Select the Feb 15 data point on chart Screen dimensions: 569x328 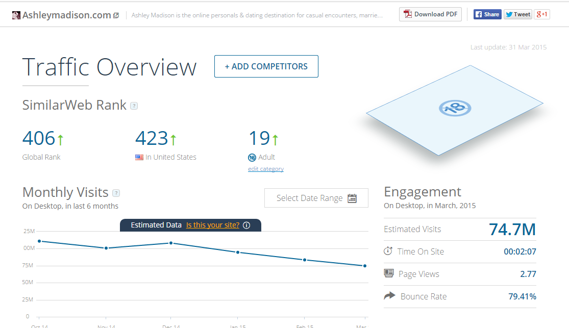(x=305, y=260)
